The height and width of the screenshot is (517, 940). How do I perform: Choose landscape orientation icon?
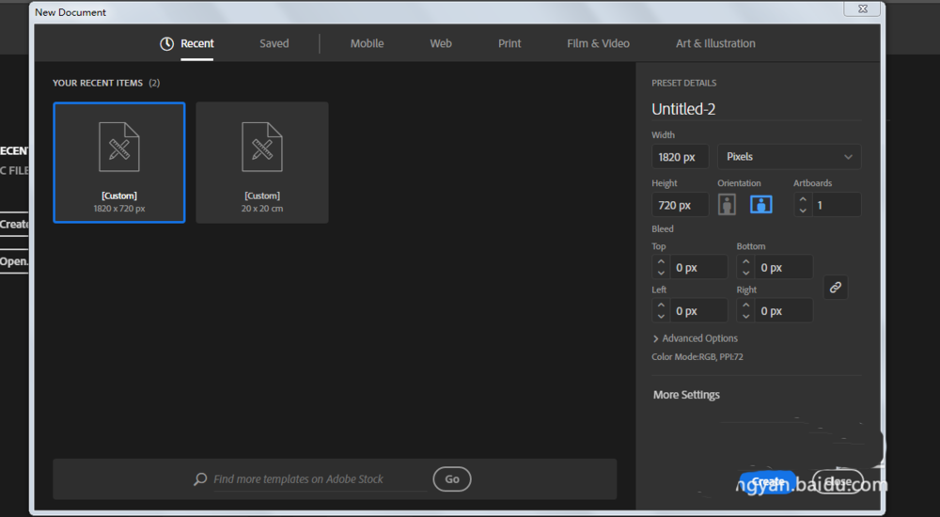pyautogui.click(x=760, y=205)
